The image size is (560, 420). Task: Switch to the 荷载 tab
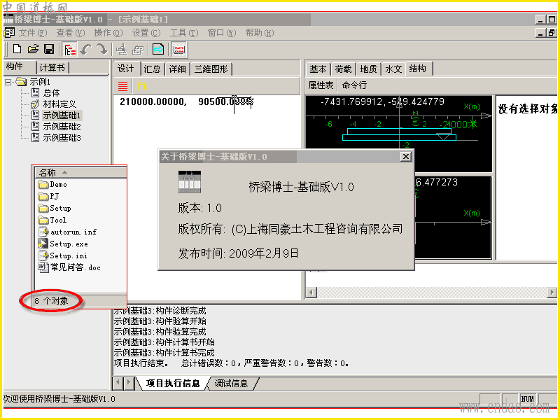pyautogui.click(x=343, y=69)
